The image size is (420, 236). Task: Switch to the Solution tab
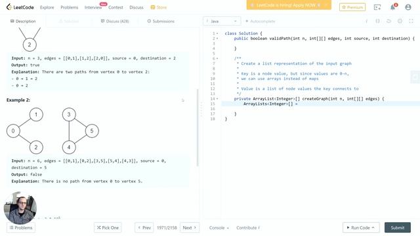69,21
